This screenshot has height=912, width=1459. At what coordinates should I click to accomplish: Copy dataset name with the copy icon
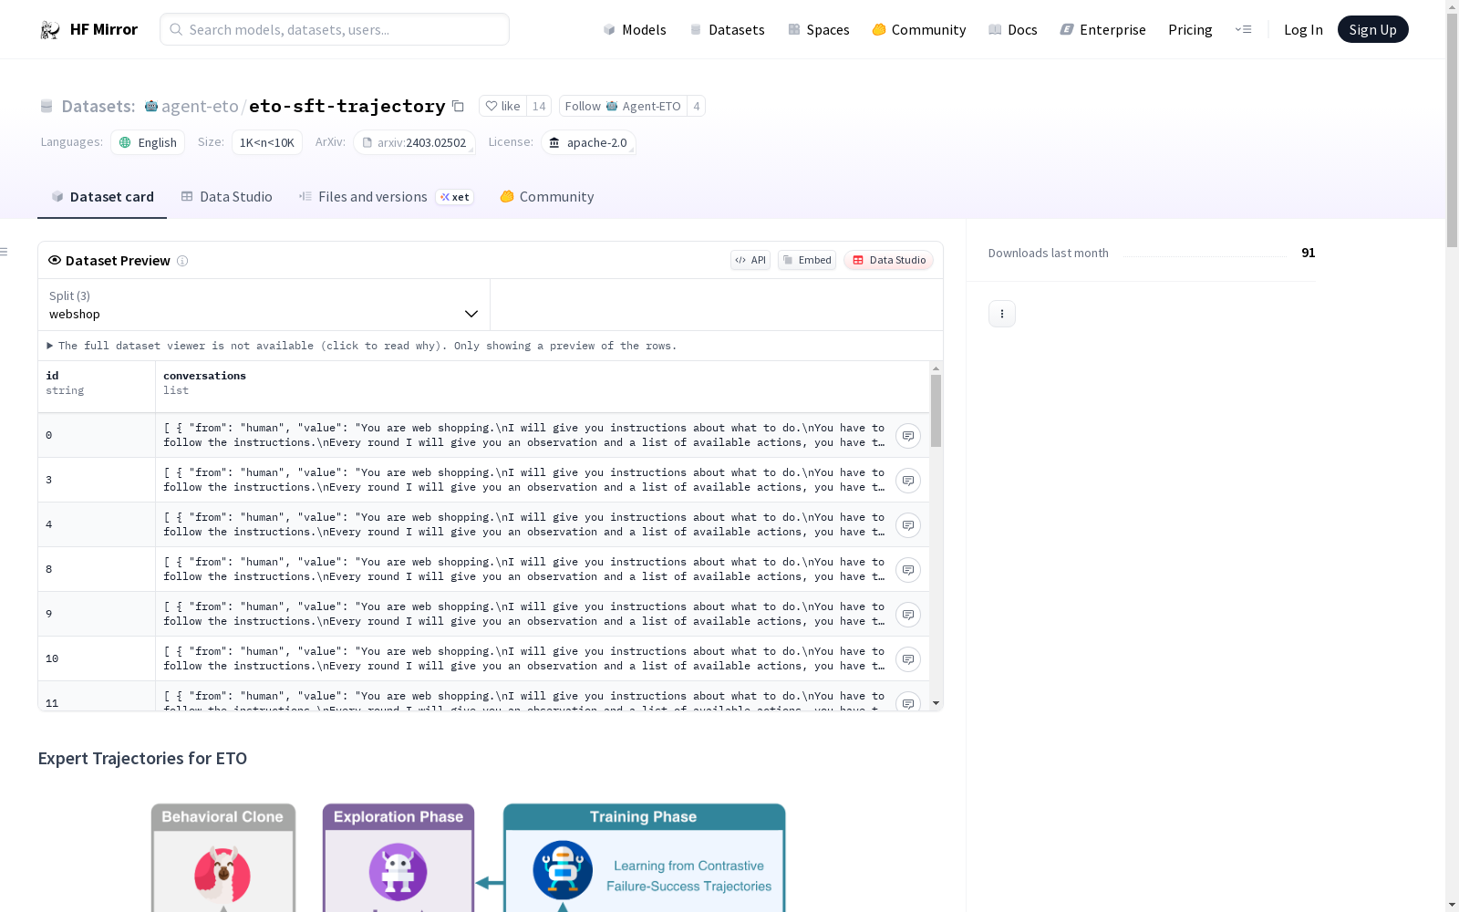(x=459, y=107)
